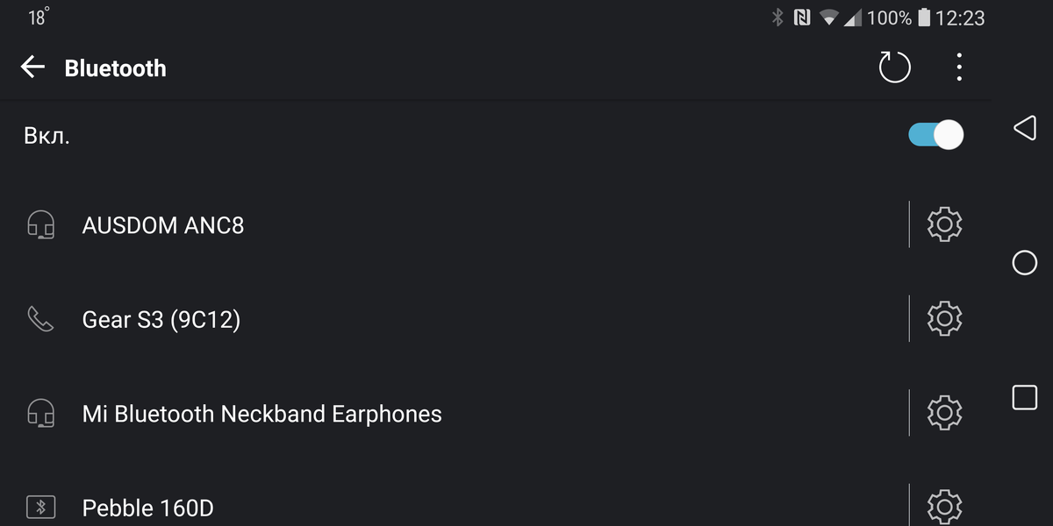Click the Wi-Fi icon in the status bar
Image resolution: width=1053 pixels, height=526 pixels.
coord(827,17)
